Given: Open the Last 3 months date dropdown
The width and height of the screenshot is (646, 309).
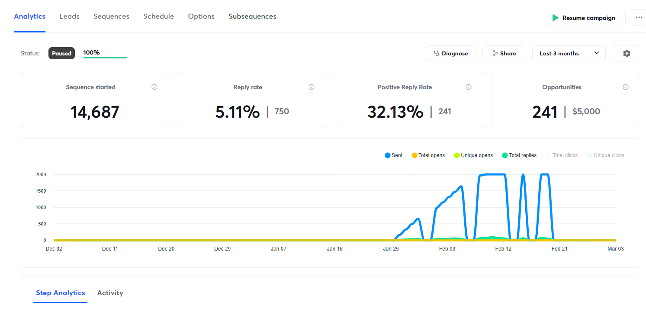Looking at the screenshot, I should coord(569,54).
